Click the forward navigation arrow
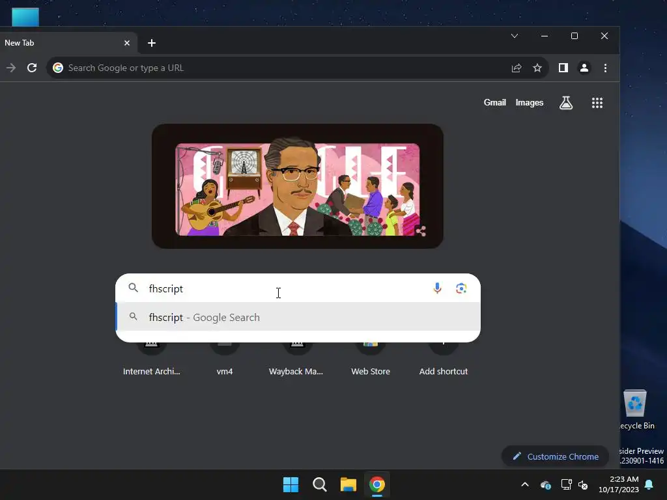 [11, 68]
